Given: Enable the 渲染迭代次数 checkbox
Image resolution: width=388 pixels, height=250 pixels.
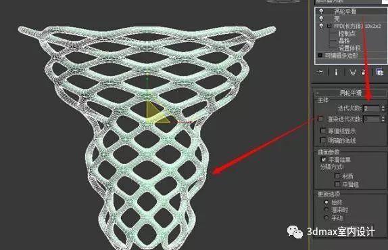Looking at the screenshot, I should click(x=320, y=119).
